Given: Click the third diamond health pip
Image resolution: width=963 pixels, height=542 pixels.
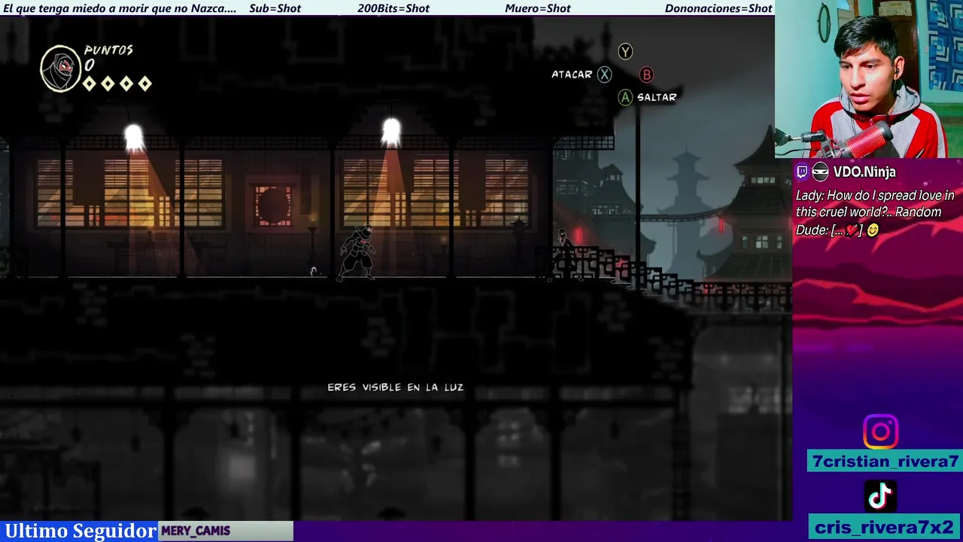Looking at the screenshot, I should click(x=126, y=84).
